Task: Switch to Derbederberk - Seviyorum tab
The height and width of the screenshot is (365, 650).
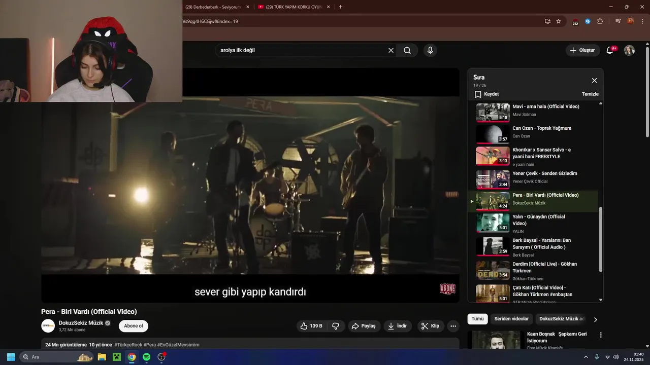Action: 213,7
